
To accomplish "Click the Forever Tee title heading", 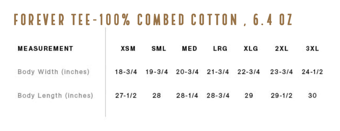I will [153, 20].
